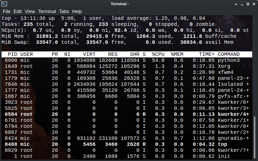This screenshot has width=258, height=161.
Task: Open the View menu
Action: pos(30,11)
